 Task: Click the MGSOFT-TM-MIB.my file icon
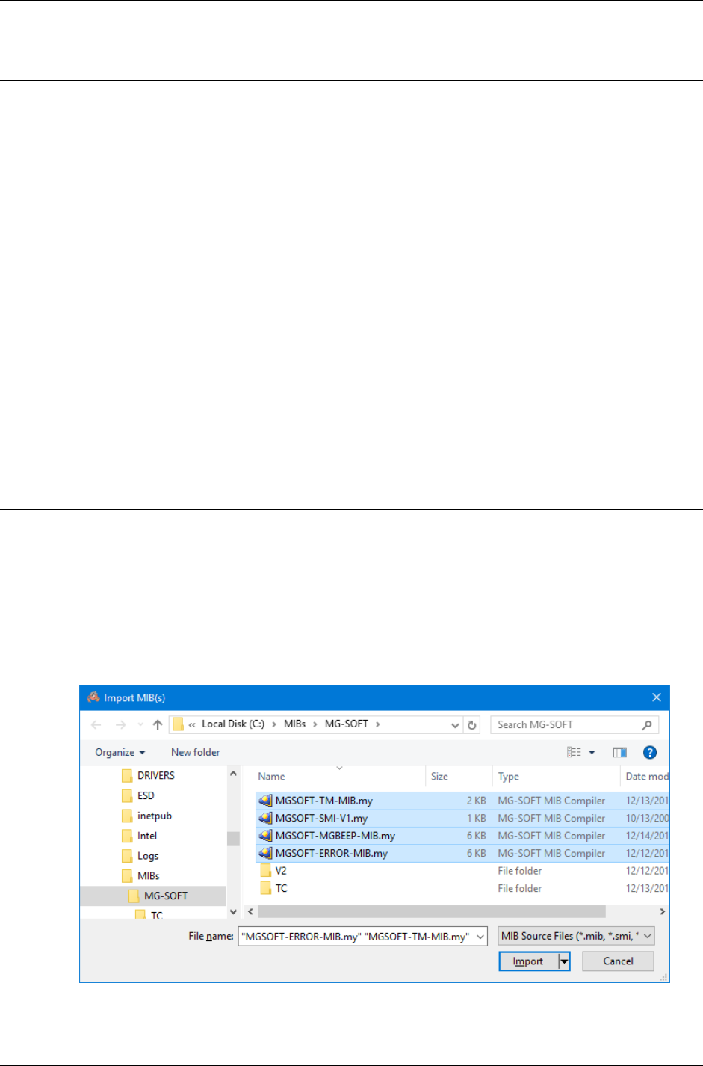coord(265,801)
